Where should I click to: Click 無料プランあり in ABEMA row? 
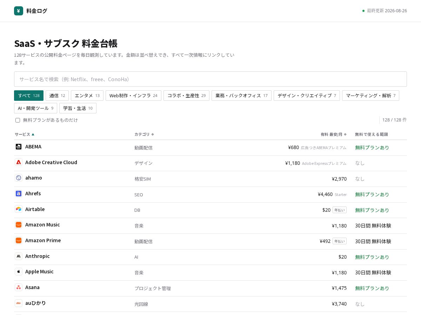click(372, 147)
